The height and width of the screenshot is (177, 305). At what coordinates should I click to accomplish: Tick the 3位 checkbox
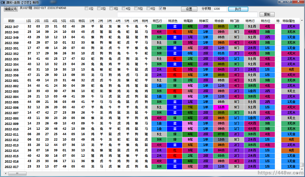[111, 8]
